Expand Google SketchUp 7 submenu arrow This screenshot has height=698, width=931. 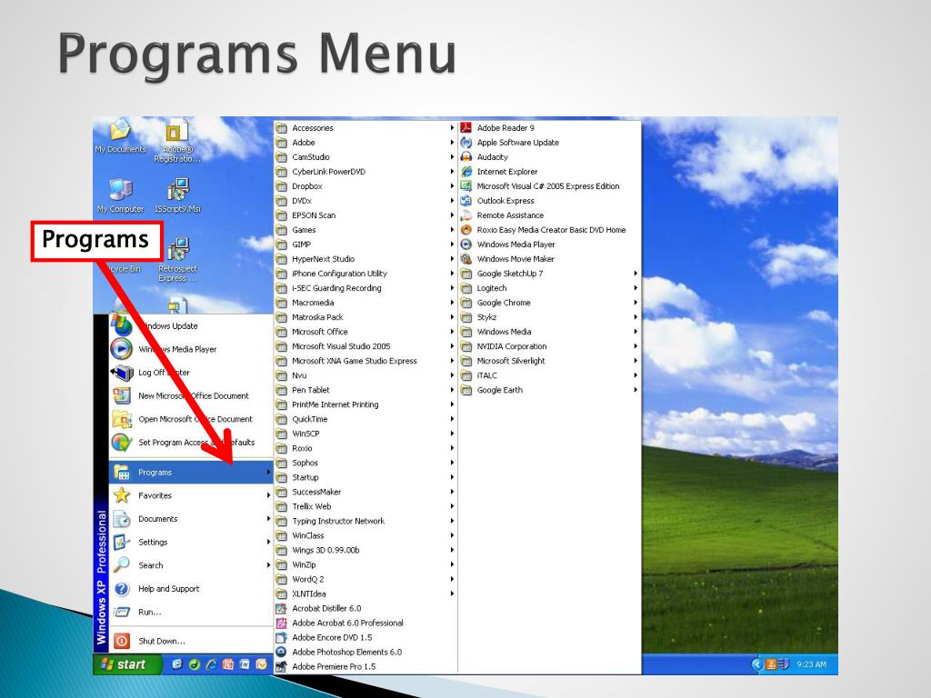[636, 273]
